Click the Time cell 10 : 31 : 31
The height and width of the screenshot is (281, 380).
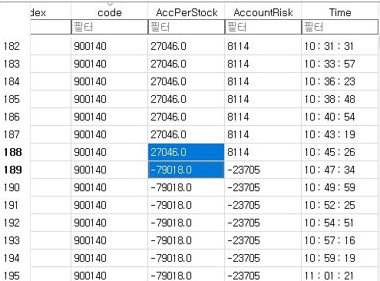click(340, 46)
